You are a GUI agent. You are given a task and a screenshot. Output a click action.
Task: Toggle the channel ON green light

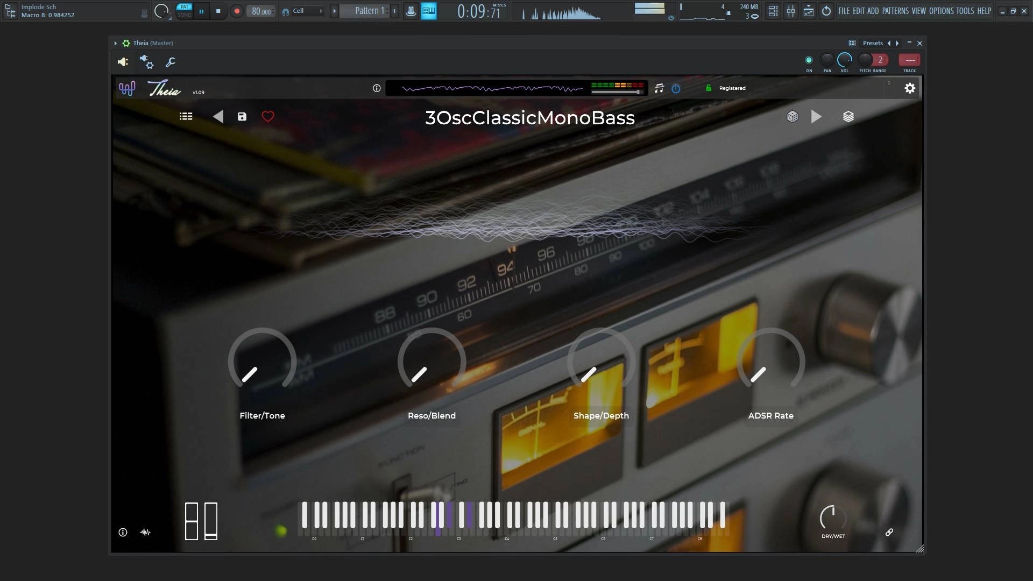coord(809,60)
